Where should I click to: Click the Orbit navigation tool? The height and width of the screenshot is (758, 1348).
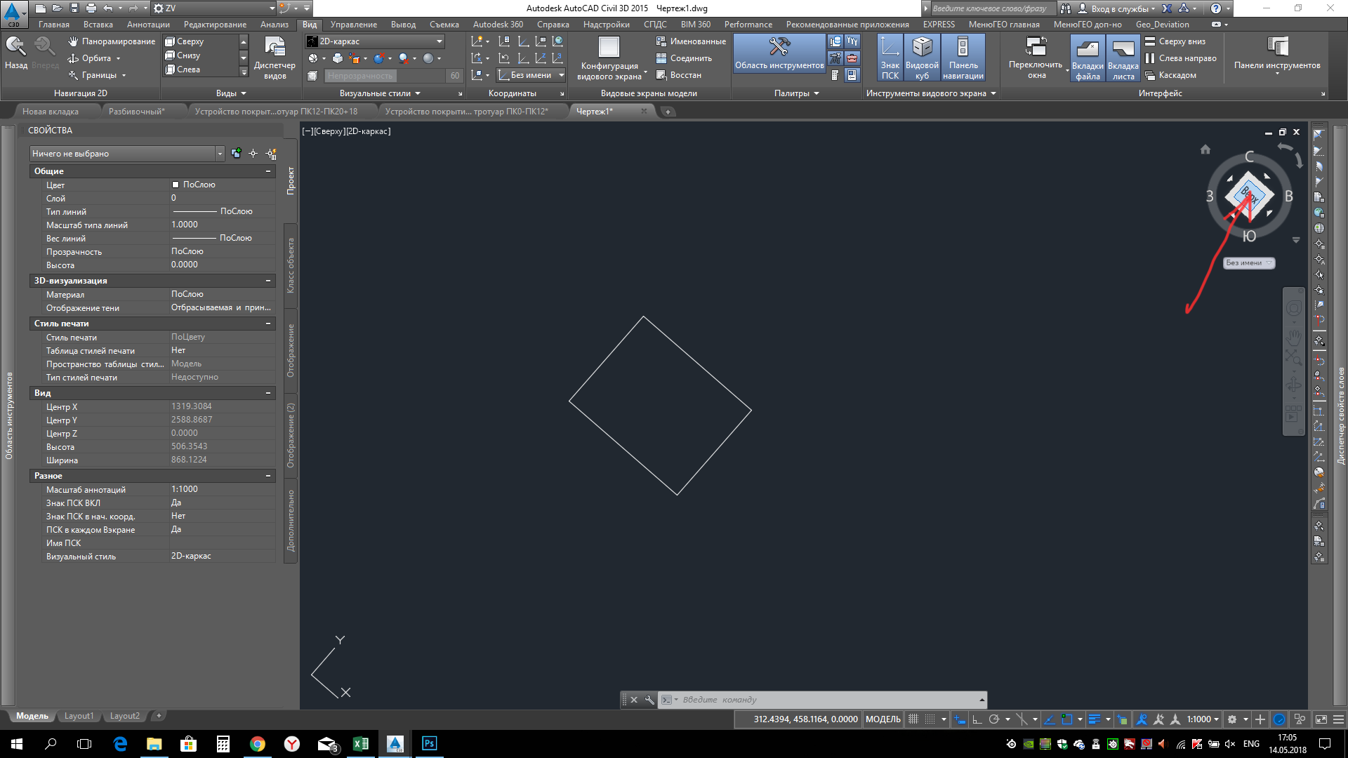point(95,58)
